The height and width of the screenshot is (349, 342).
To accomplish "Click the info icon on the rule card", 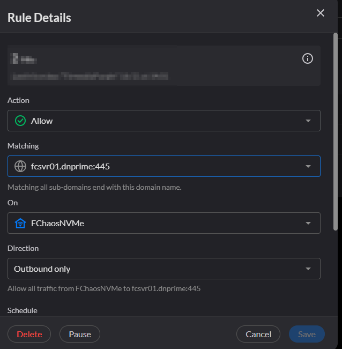I will [308, 59].
